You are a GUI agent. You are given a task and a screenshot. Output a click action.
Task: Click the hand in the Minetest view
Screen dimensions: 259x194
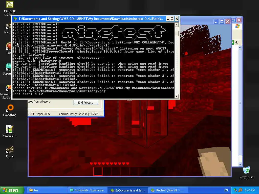tap(214, 162)
